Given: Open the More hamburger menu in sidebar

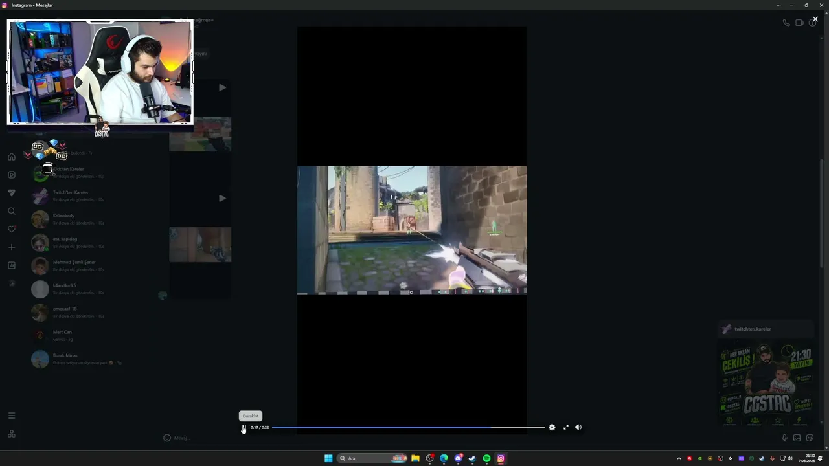Looking at the screenshot, I should click(x=12, y=416).
